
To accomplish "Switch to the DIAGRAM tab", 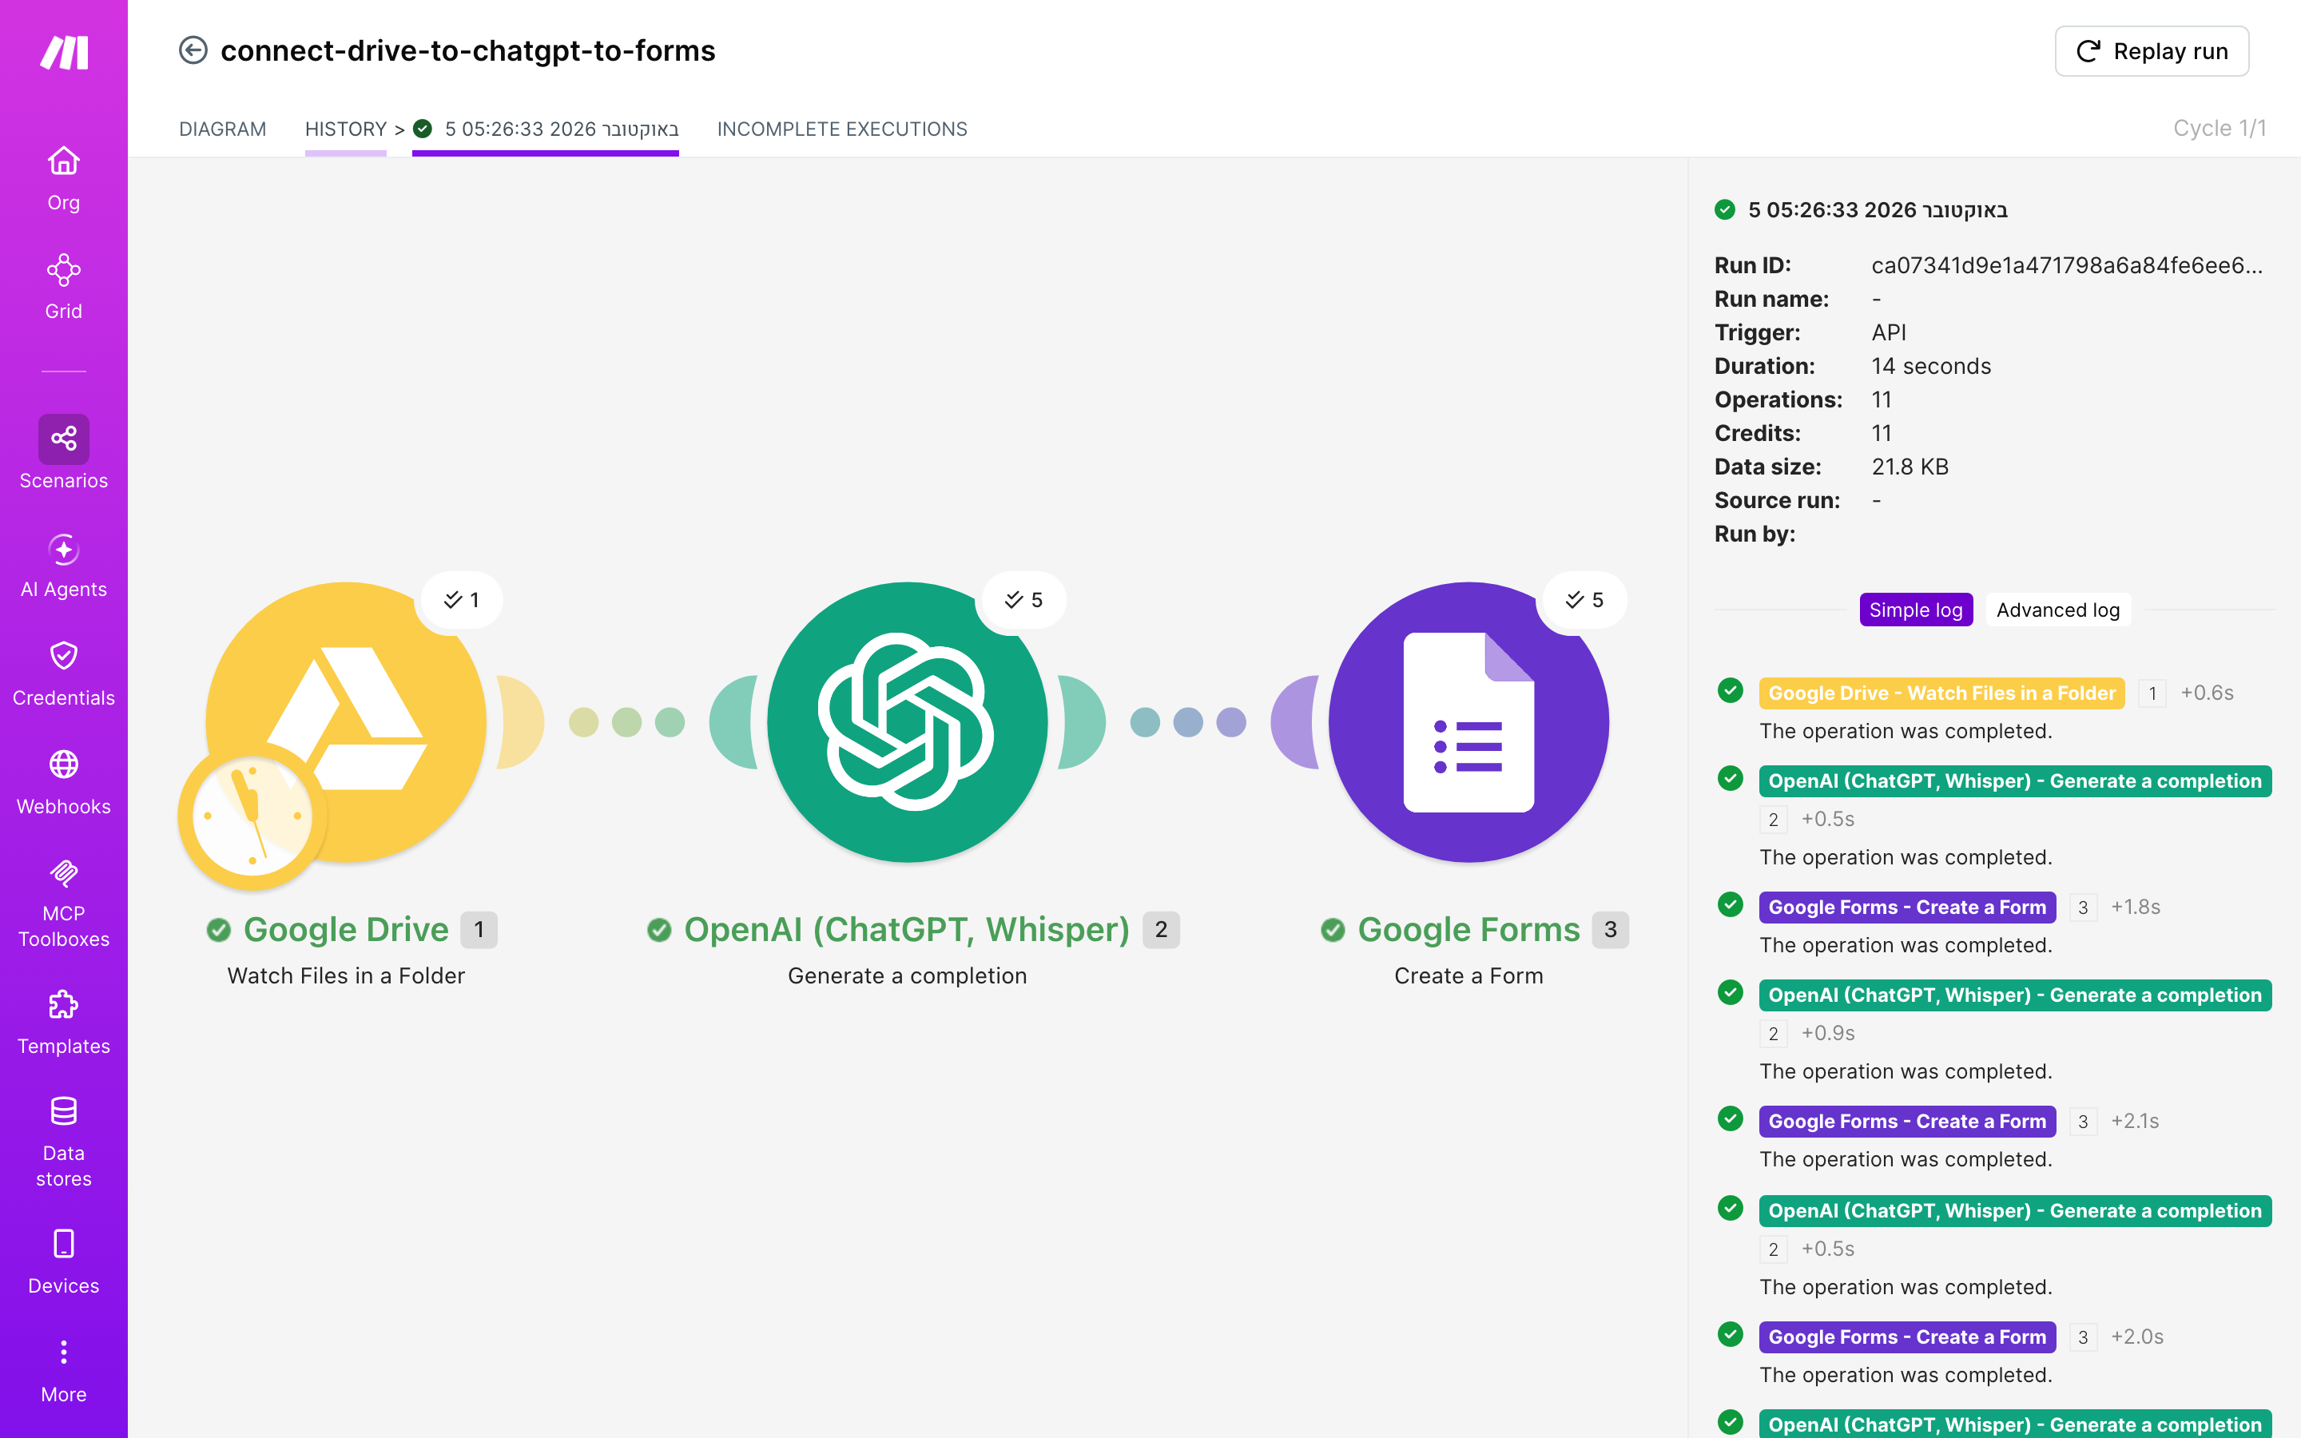I will [x=222, y=129].
